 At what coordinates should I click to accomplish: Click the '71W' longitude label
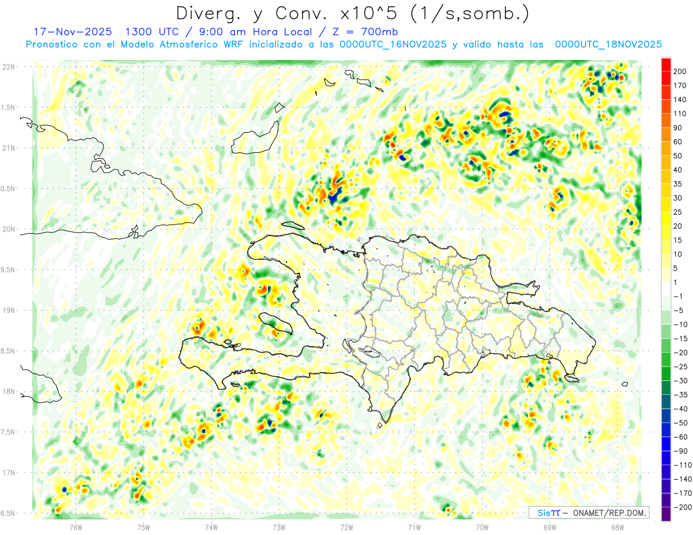tap(414, 526)
